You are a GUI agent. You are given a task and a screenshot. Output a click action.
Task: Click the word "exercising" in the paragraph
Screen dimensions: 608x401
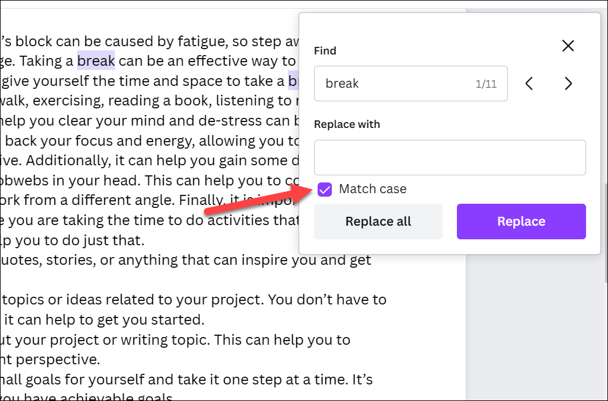pos(68,101)
